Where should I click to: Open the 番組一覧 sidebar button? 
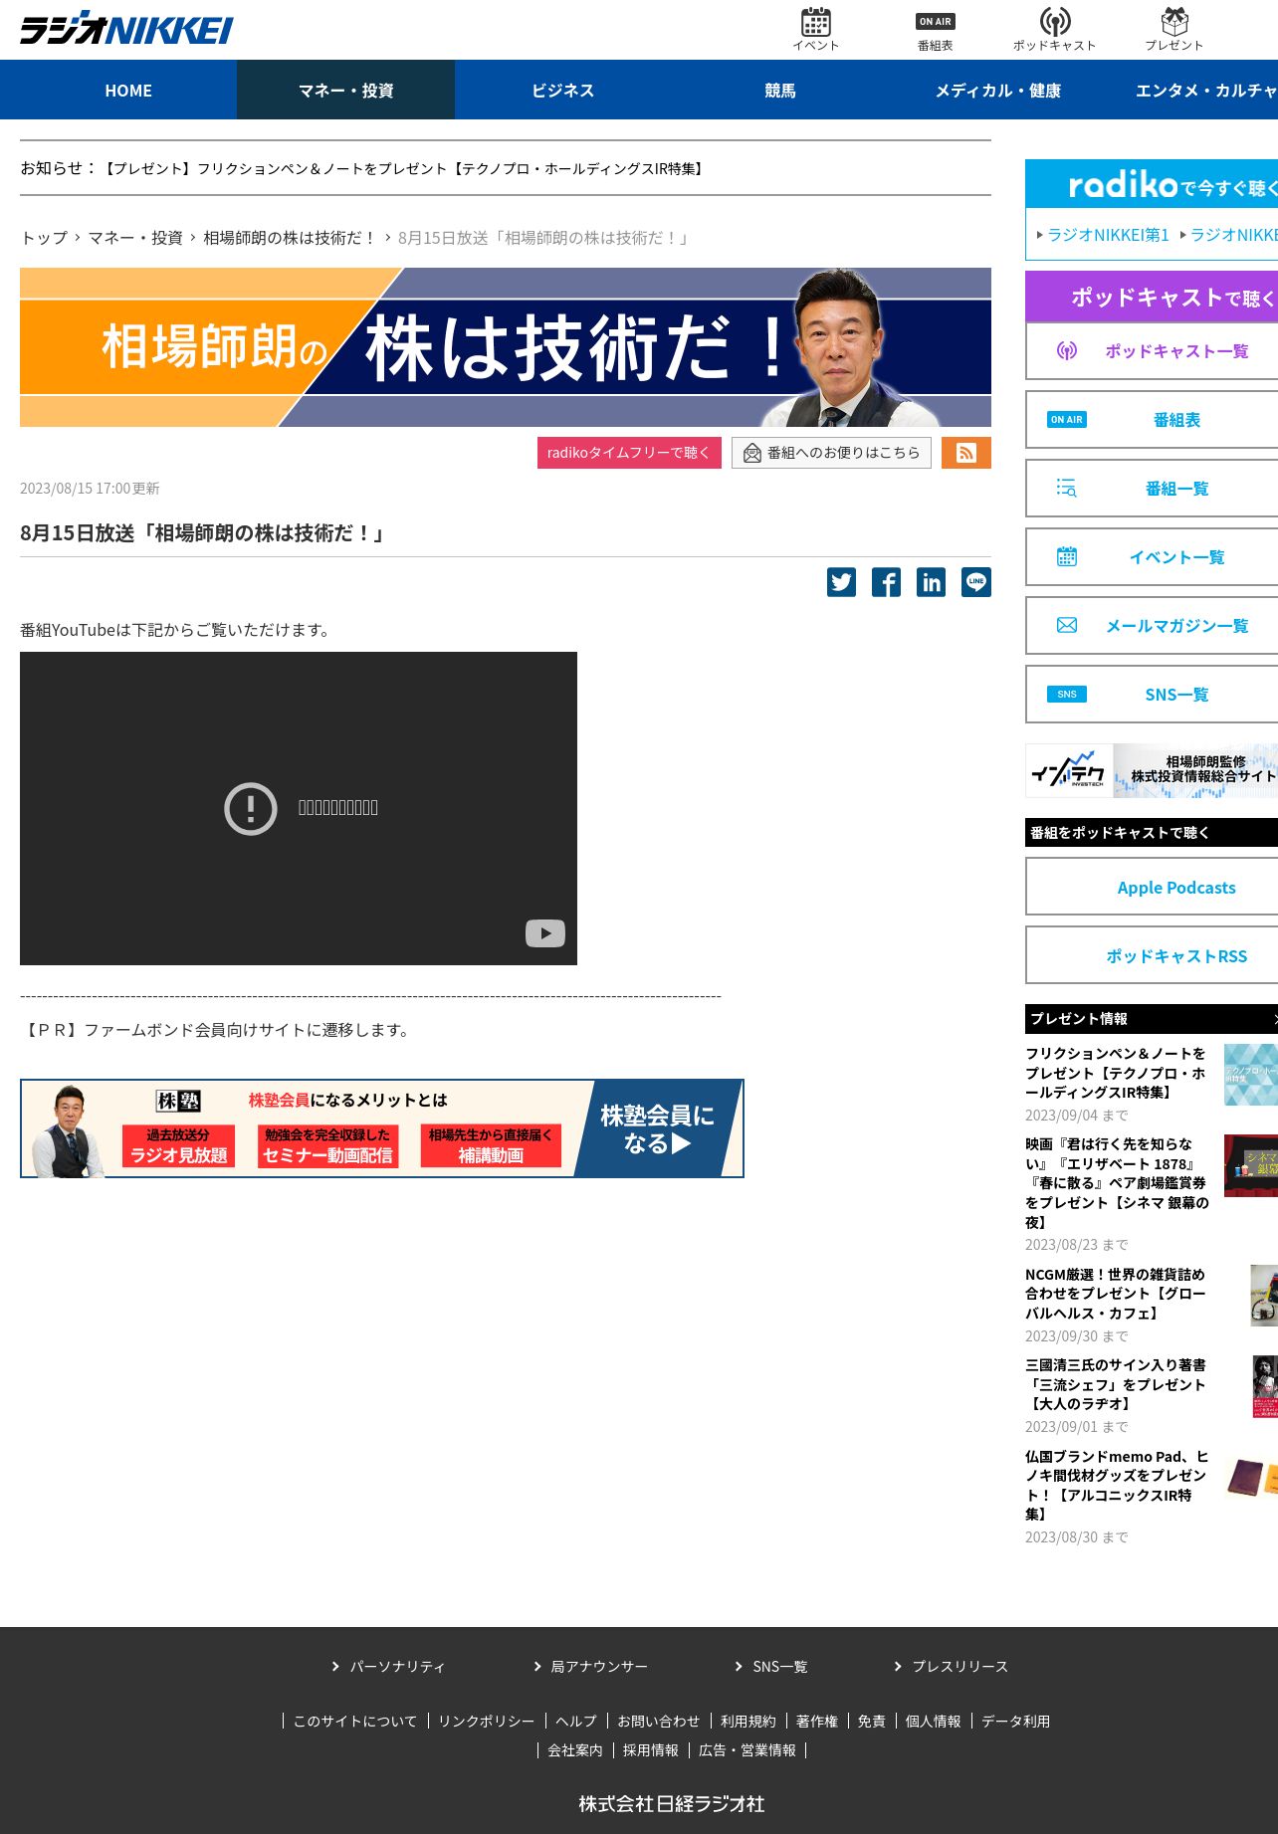(1153, 488)
